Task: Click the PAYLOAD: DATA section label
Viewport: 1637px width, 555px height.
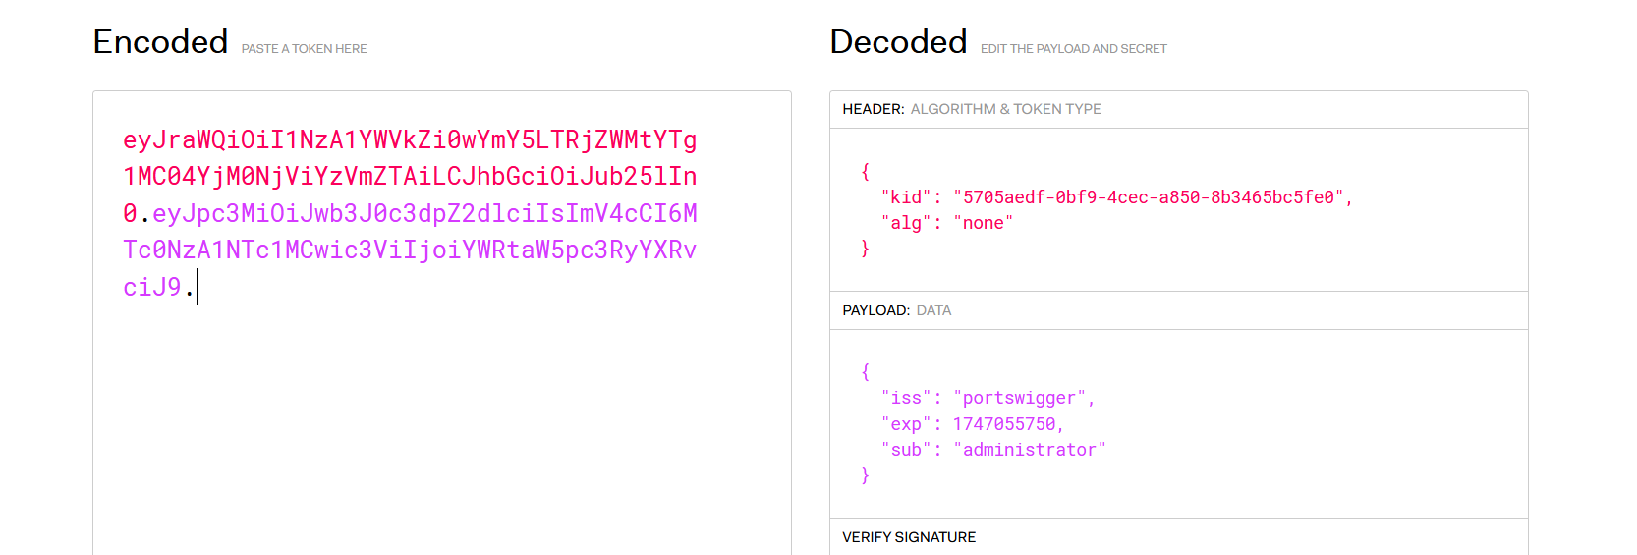Action: point(896,310)
